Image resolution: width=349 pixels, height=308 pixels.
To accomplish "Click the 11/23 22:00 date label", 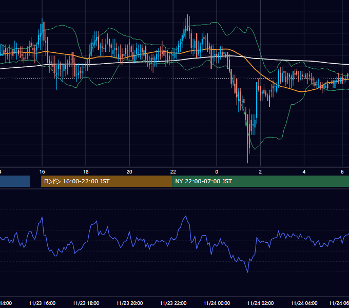I will (x=173, y=303).
